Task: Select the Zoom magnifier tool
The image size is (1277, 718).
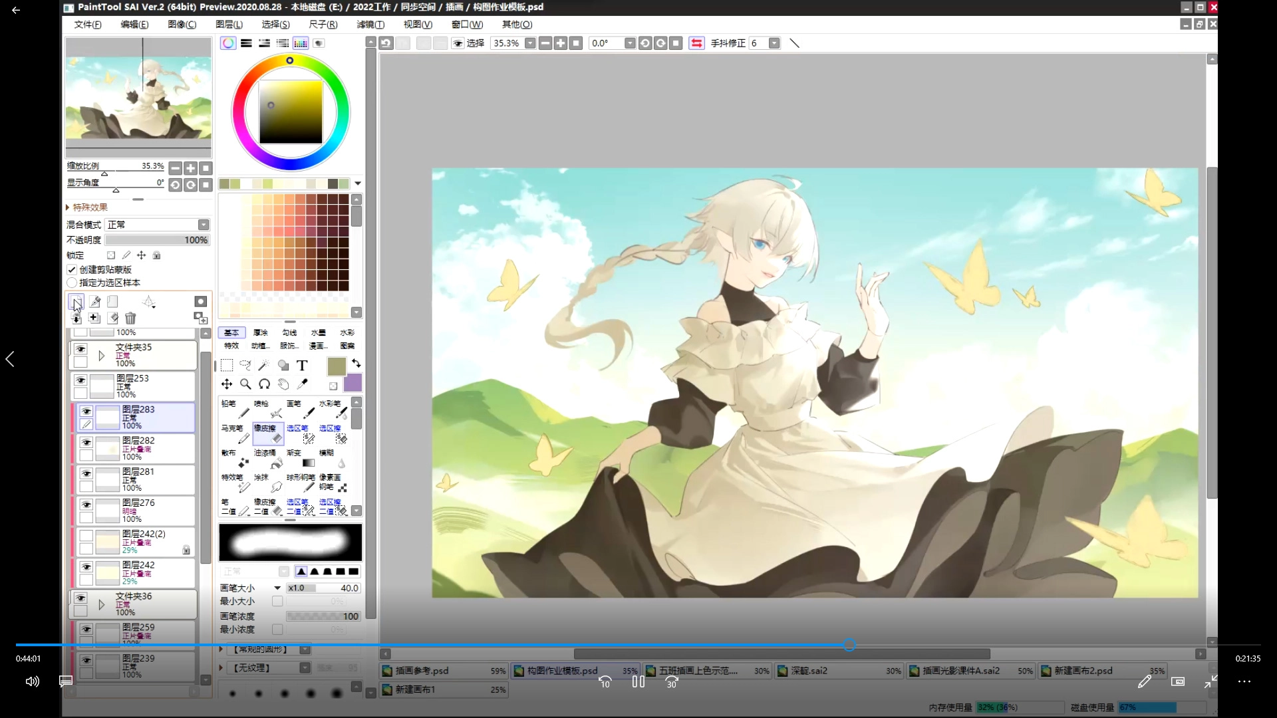Action: pyautogui.click(x=245, y=384)
